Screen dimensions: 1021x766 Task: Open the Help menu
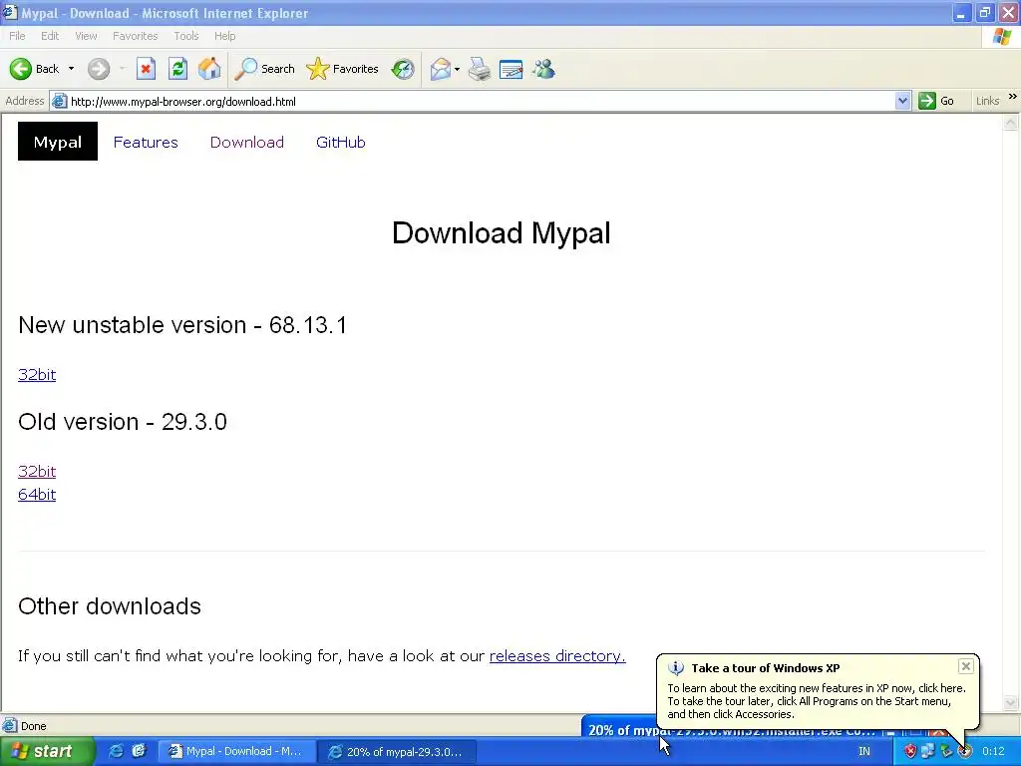(x=224, y=36)
